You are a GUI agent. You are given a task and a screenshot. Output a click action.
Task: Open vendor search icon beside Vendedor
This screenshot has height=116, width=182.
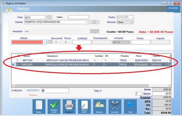click(95, 31)
